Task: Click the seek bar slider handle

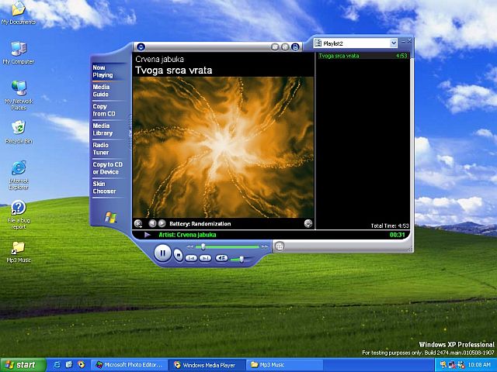Action: pyautogui.click(x=203, y=246)
